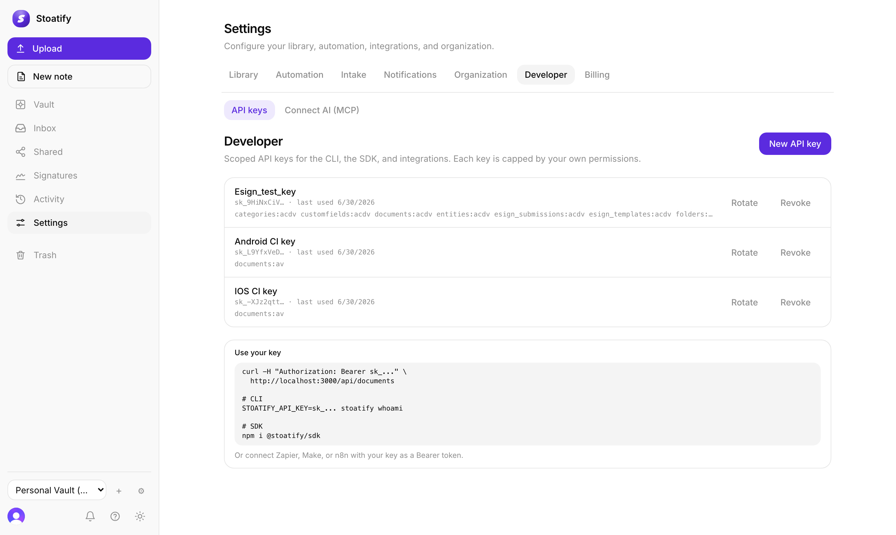Open the Connect AI (MCP) sub-tab
Screen dimensions: 896x535
click(x=322, y=110)
